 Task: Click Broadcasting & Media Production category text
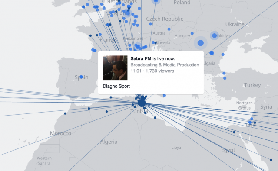coord(165,65)
